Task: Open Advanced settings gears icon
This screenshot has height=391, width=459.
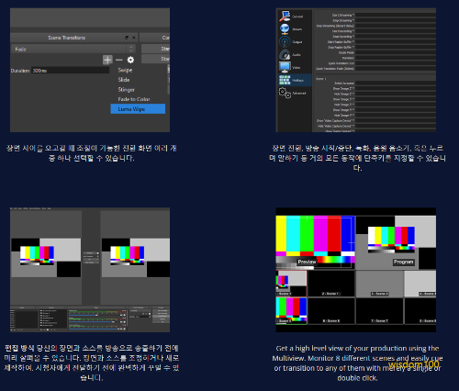Action: (x=285, y=93)
